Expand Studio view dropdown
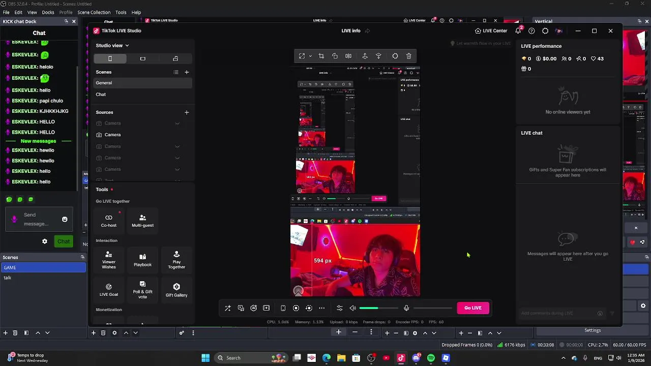 click(112, 46)
